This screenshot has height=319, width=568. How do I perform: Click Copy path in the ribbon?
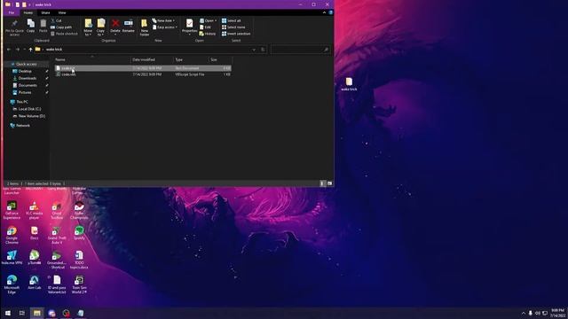61,27
